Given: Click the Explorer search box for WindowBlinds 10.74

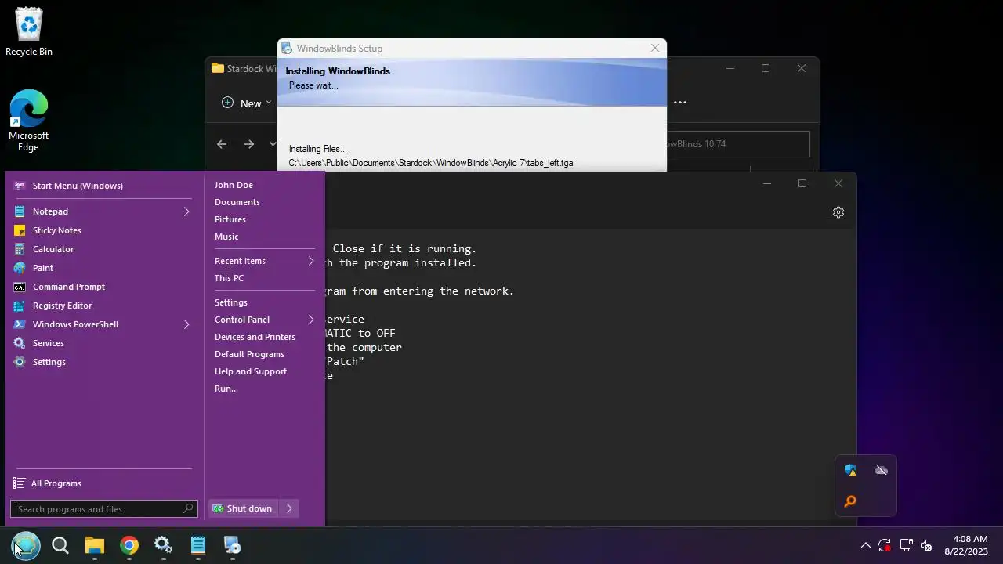Looking at the screenshot, I should [737, 144].
